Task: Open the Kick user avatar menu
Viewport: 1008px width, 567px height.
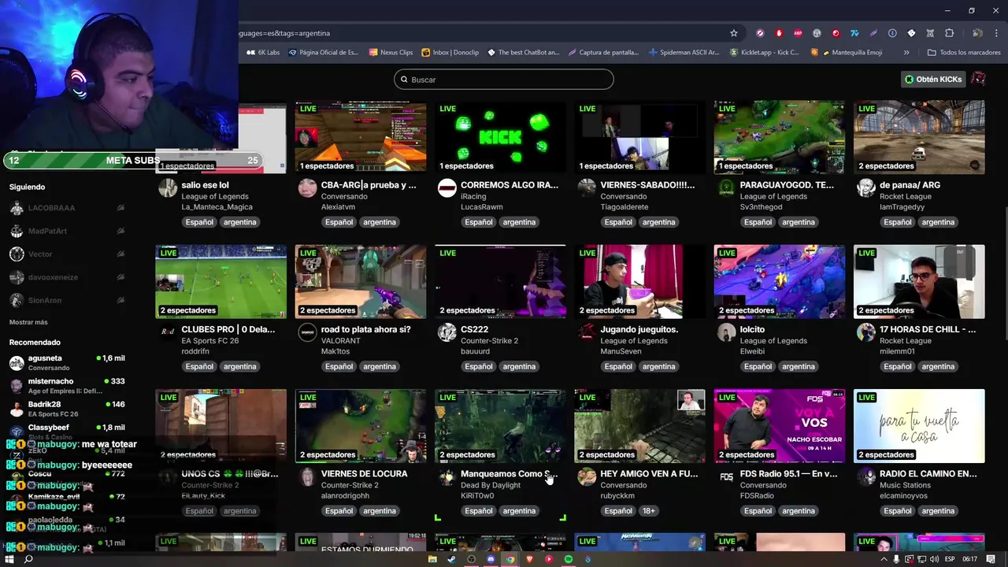Action: pos(978,79)
